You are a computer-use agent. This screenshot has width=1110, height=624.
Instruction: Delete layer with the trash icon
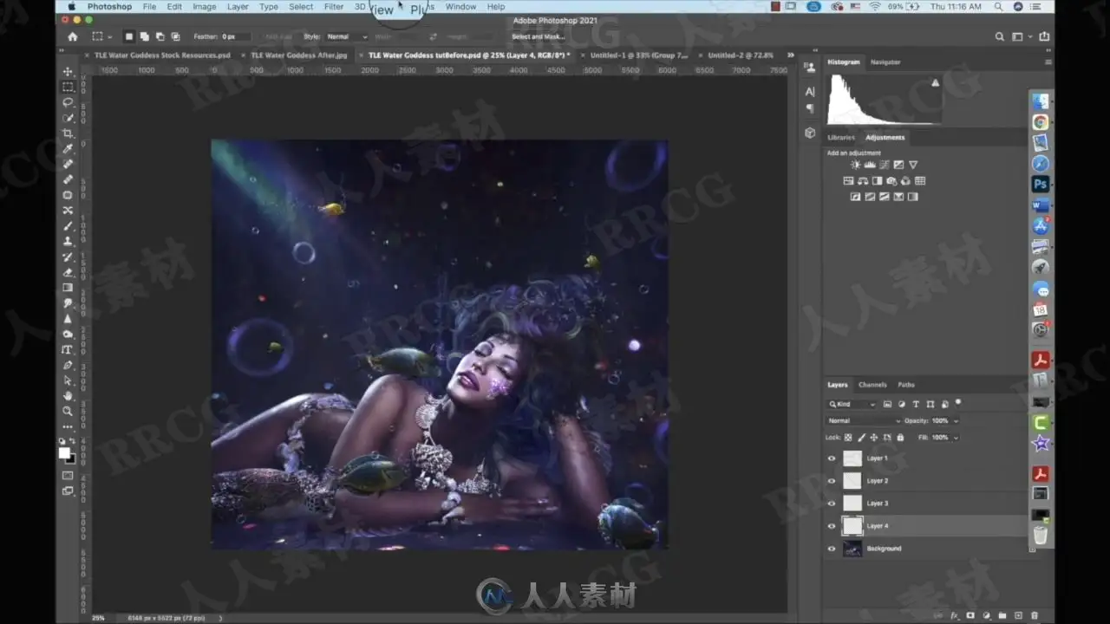tap(1035, 615)
